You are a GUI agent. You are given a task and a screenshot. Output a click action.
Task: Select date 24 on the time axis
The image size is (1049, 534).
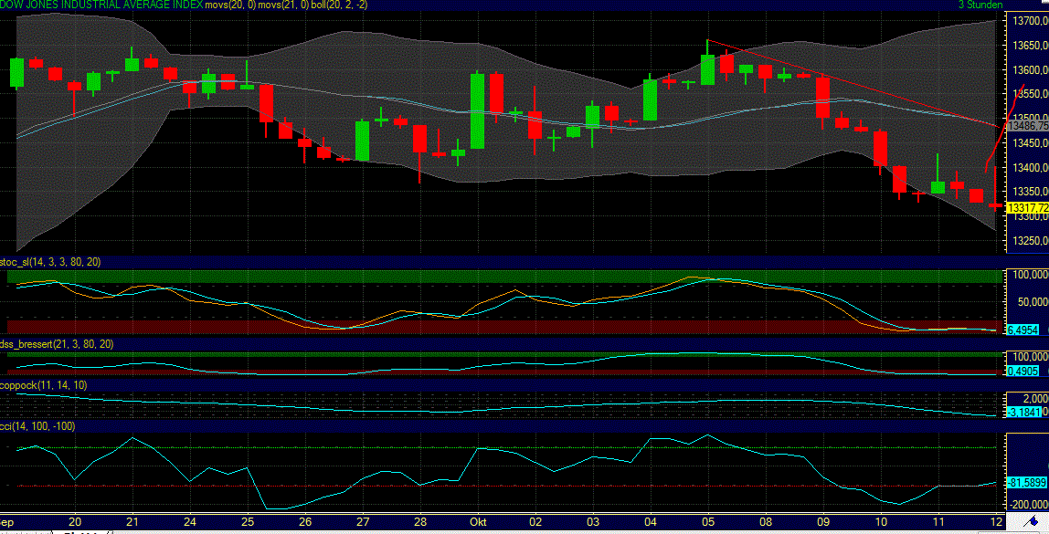(x=190, y=521)
